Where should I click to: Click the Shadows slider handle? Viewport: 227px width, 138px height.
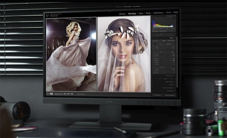click(166, 61)
